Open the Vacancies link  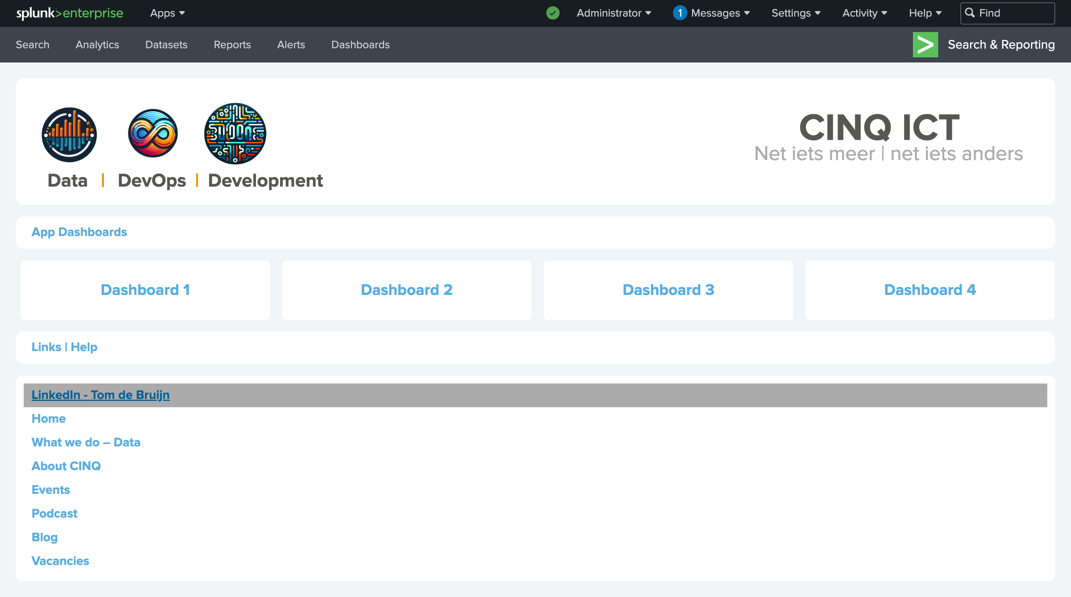coord(60,560)
